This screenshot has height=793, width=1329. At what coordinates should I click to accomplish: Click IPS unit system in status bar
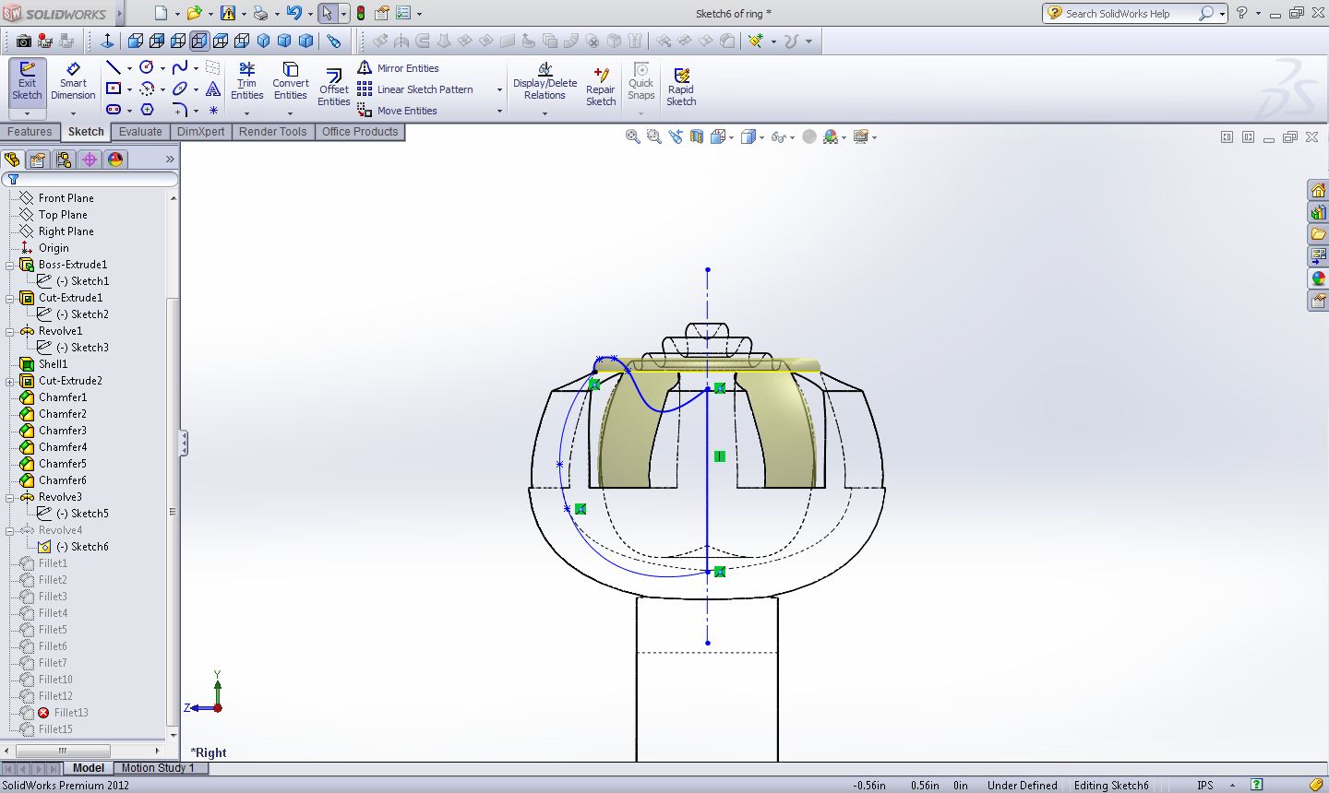[1204, 785]
